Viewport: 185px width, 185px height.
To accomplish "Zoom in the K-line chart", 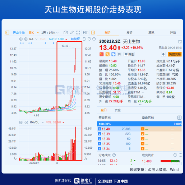I will [x=94, y=39].
